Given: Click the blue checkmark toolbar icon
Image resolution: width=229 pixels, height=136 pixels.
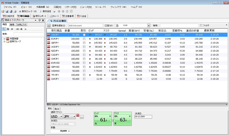Looking at the screenshot, I should pos(55,12).
